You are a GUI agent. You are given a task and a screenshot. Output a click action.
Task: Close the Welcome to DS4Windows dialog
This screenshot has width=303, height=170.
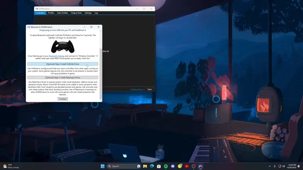coord(99,27)
